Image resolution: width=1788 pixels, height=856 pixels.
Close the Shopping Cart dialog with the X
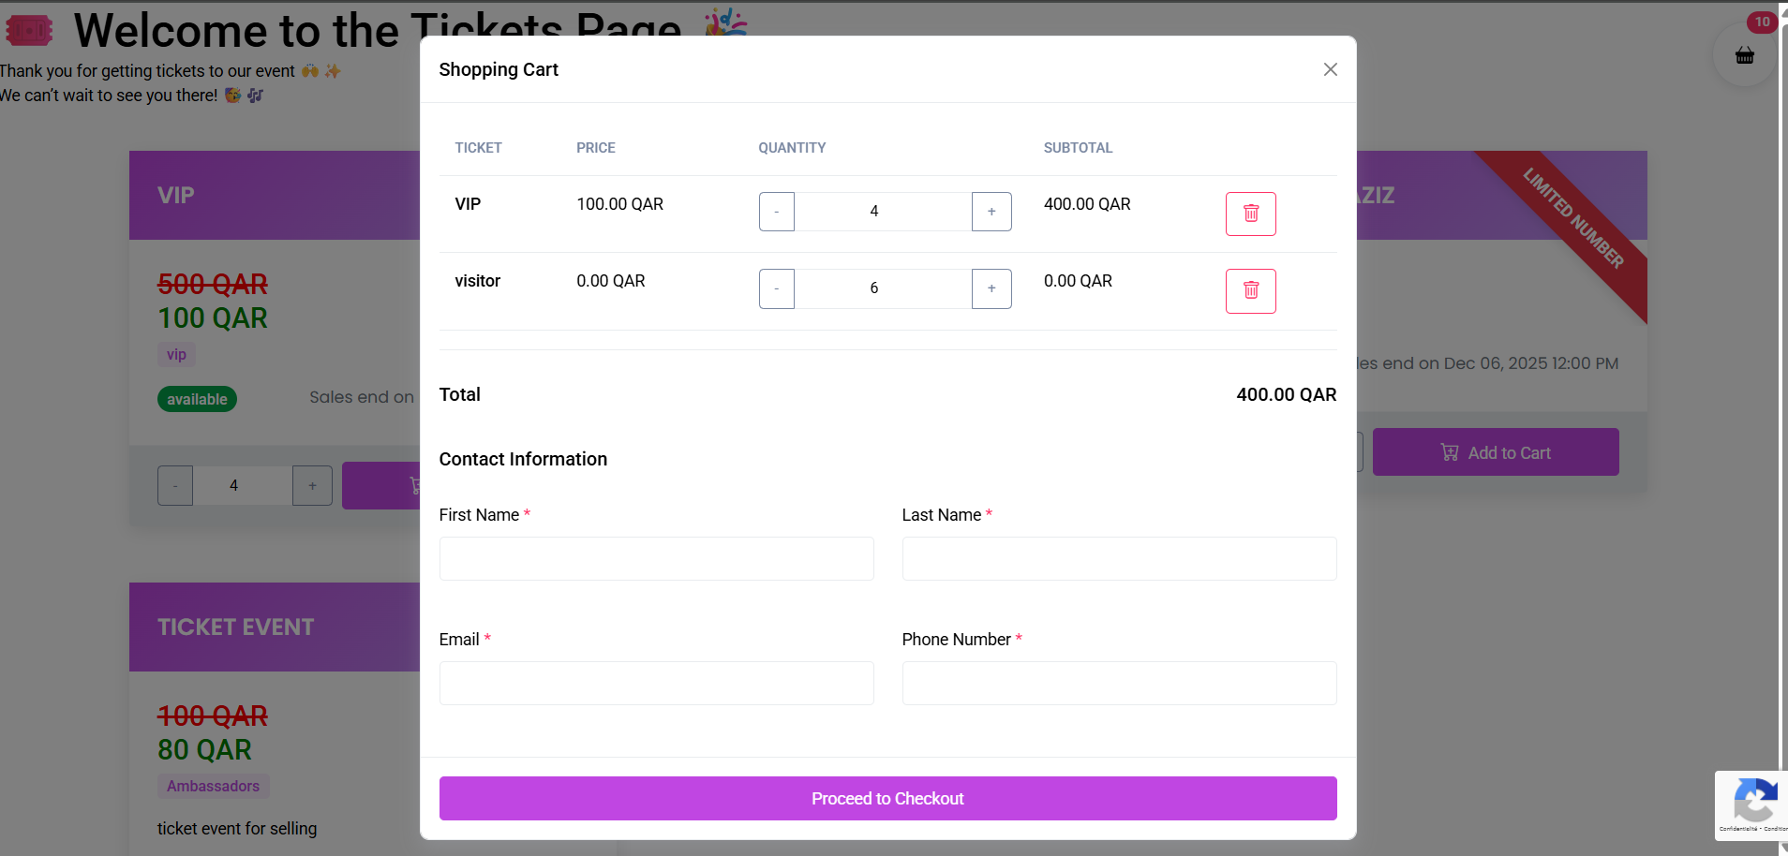[x=1330, y=69]
